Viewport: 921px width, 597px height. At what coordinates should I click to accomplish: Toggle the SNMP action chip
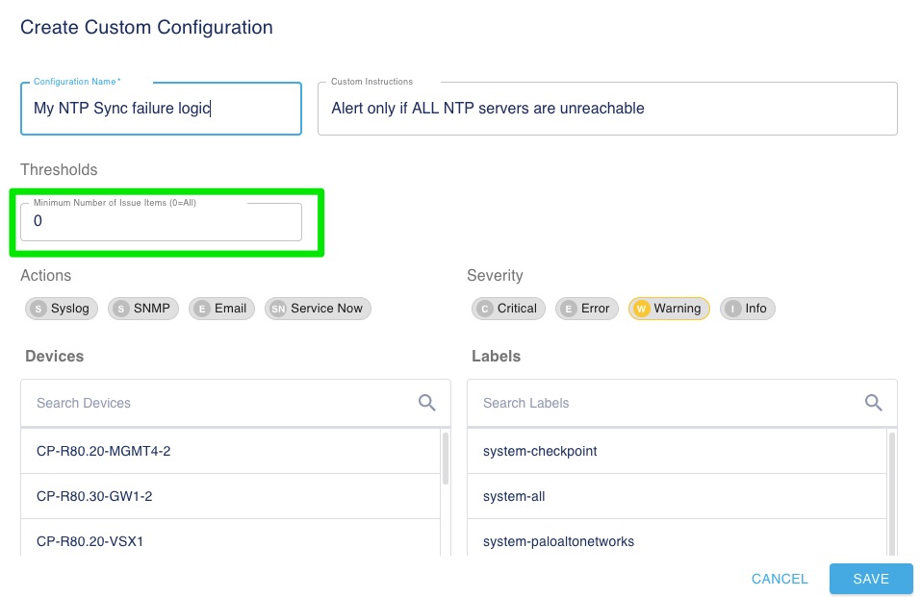[143, 309]
